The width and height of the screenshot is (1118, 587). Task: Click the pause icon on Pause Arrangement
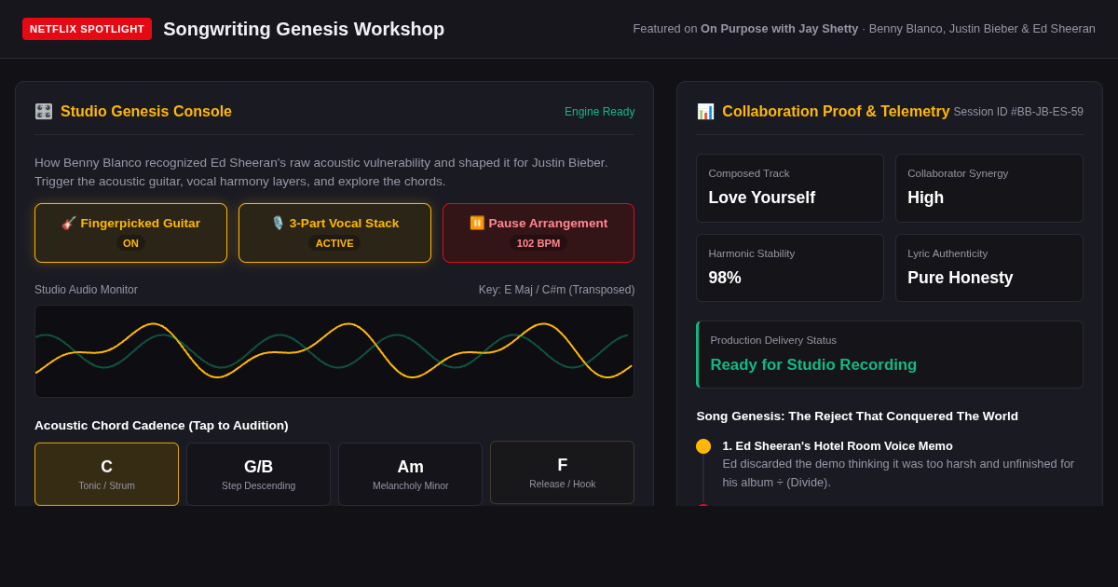click(477, 224)
